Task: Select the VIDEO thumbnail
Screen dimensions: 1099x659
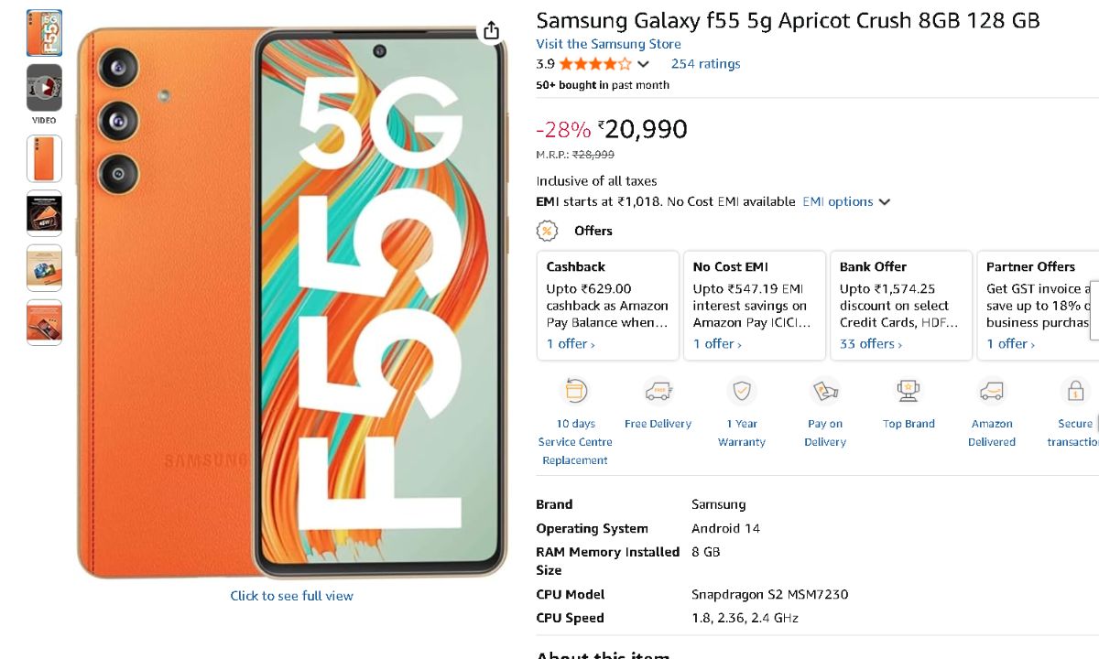Action: click(x=44, y=89)
